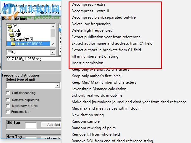Select 'Fill in numbers left of string'
The width and height of the screenshot is (191, 143).
(x=95, y=56)
